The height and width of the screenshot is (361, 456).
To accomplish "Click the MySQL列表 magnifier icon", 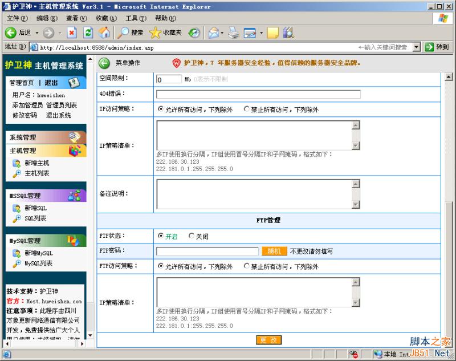I will 17,263.
